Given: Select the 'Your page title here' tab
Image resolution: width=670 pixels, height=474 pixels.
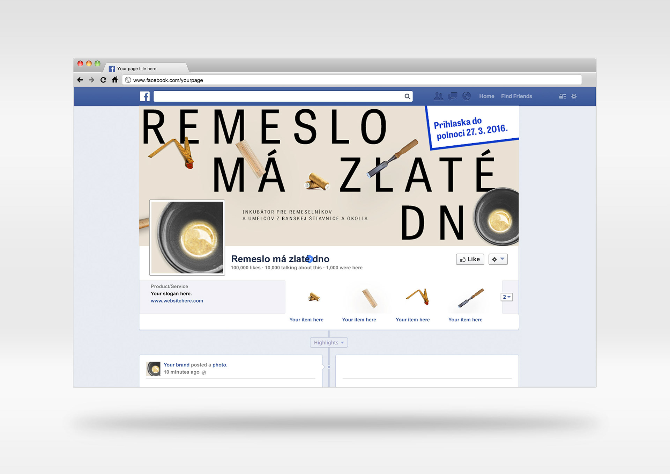Looking at the screenshot, I should pyautogui.click(x=137, y=68).
